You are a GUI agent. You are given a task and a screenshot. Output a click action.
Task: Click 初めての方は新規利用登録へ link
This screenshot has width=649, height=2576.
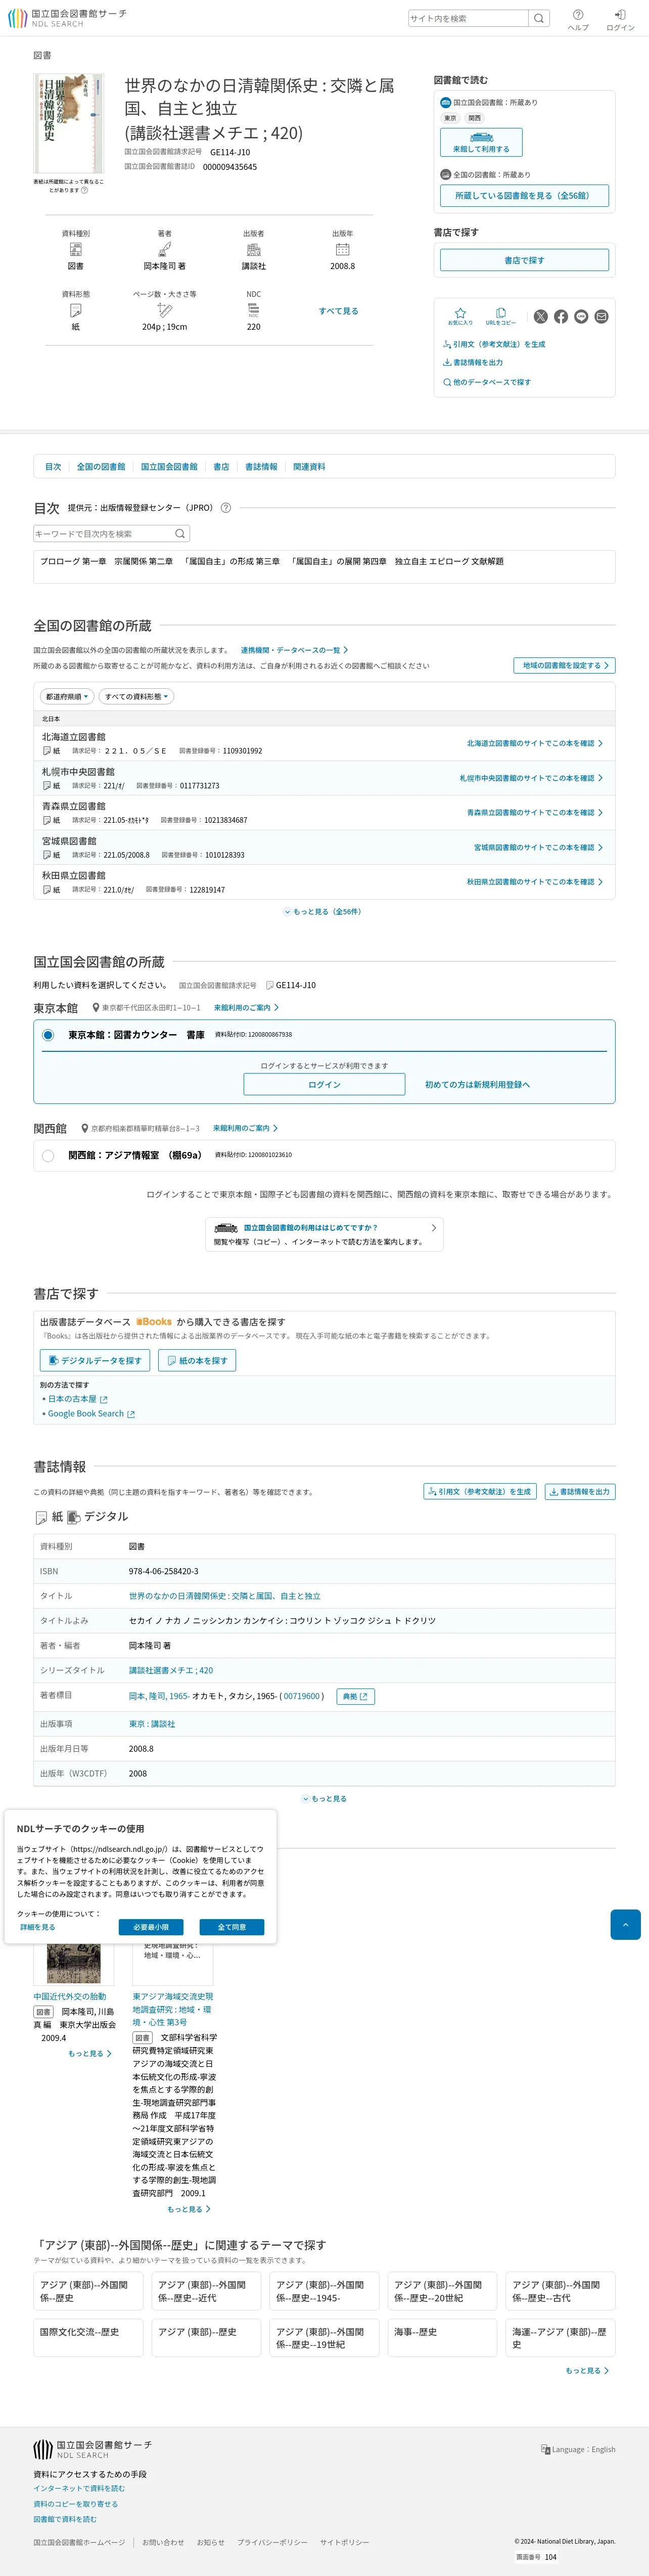pyautogui.click(x=477, y=1084)
